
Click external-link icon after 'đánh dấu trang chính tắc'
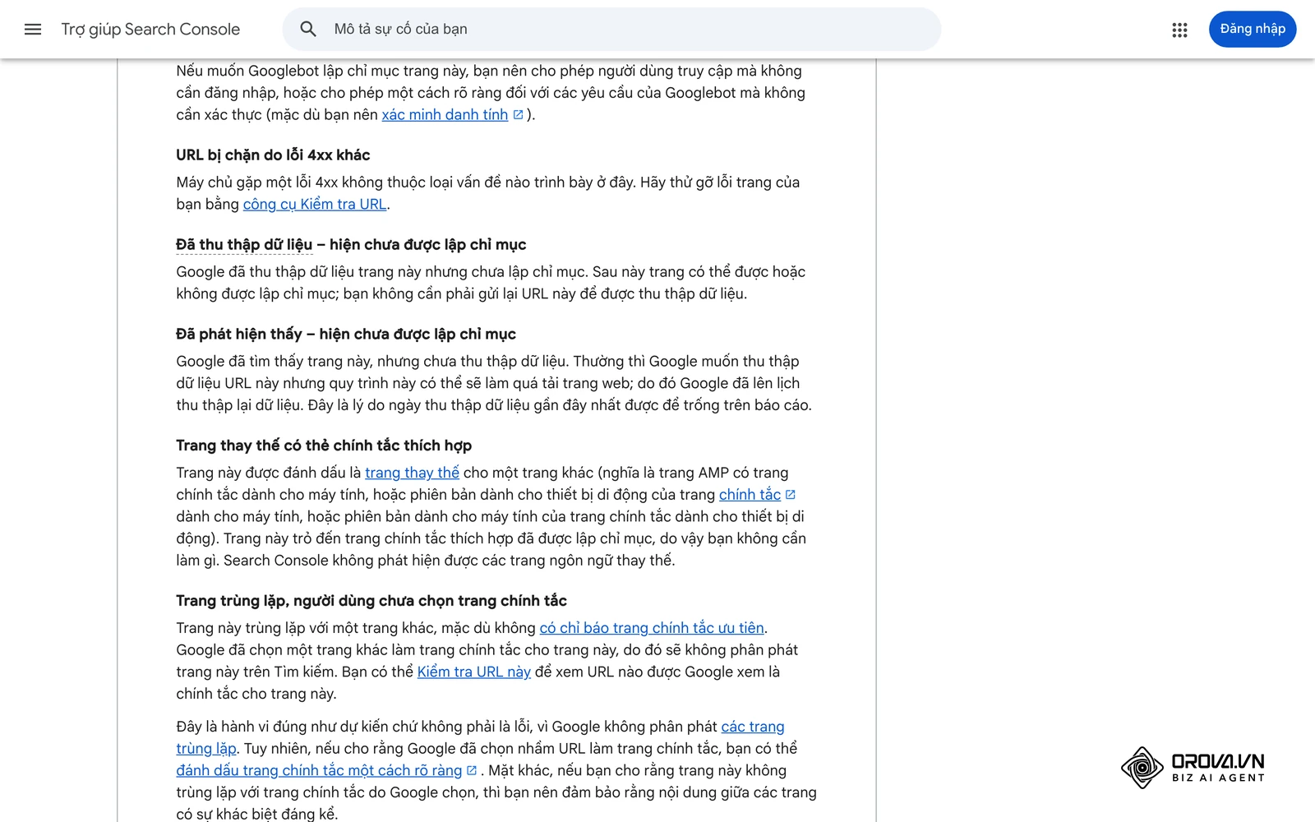tap(472, 771)
